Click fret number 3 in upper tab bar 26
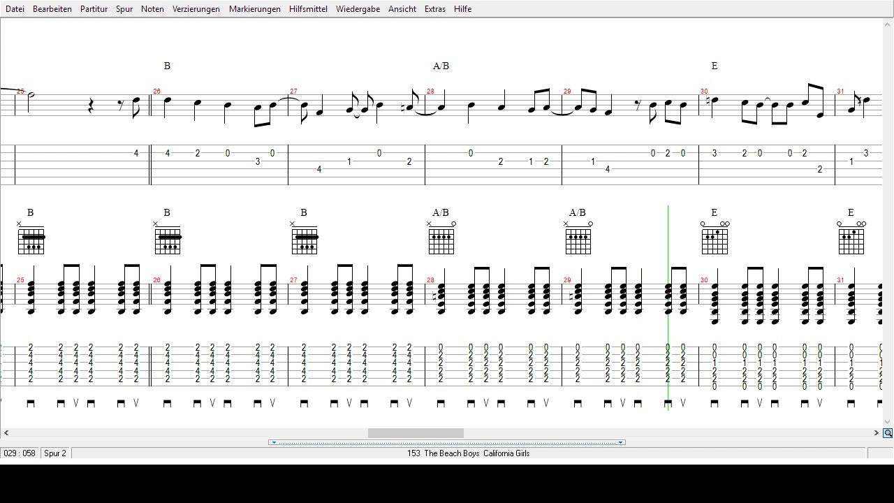 (x=258, y=162)
